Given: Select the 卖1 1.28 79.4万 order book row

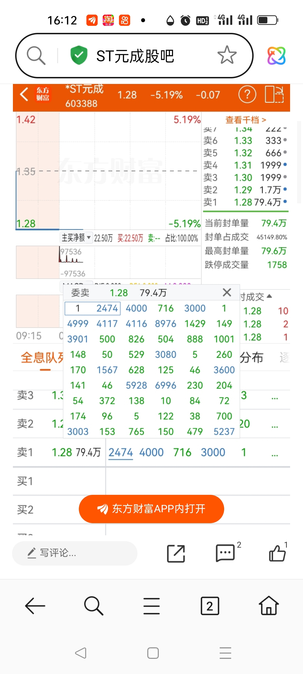Looking at the screenshot, I should click(245, 202).
